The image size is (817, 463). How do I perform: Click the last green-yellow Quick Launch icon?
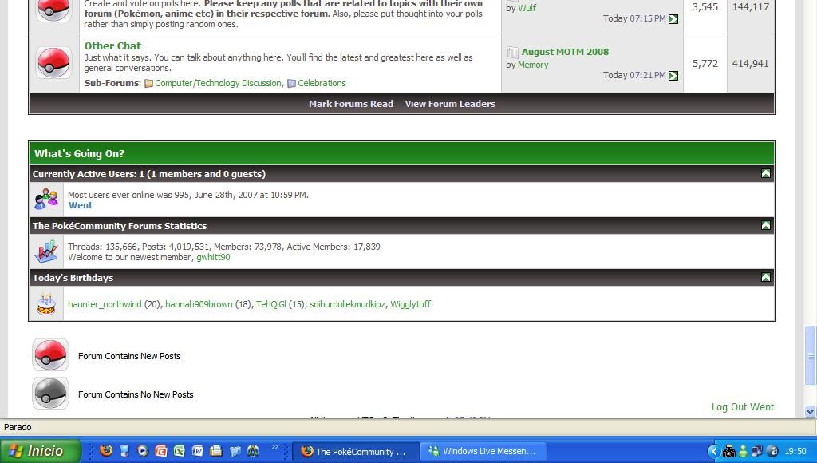tap(253, 450)
